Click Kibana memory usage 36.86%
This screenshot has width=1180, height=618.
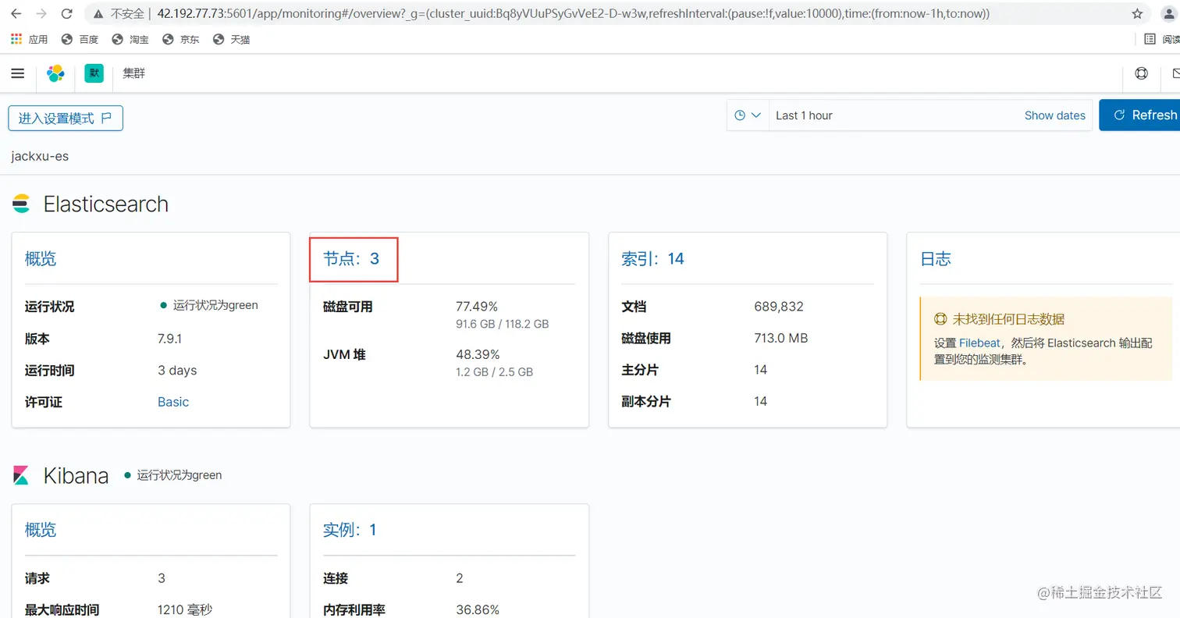click(478, 609)
